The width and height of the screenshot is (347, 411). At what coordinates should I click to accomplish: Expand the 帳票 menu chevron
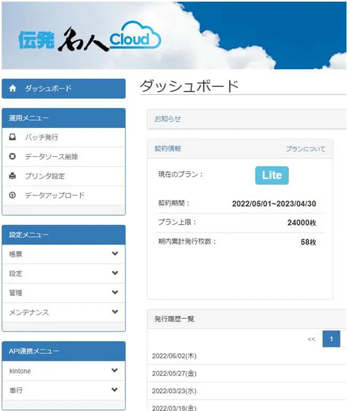[x=115, y=254]
